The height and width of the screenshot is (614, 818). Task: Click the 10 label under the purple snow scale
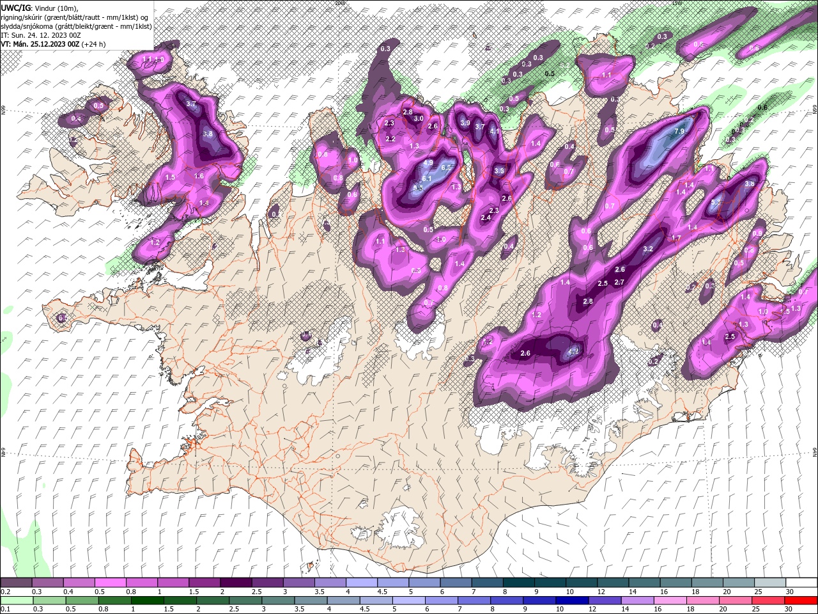569,592
